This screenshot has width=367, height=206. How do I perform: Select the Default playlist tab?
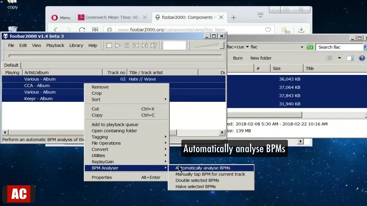coord(11,65)
